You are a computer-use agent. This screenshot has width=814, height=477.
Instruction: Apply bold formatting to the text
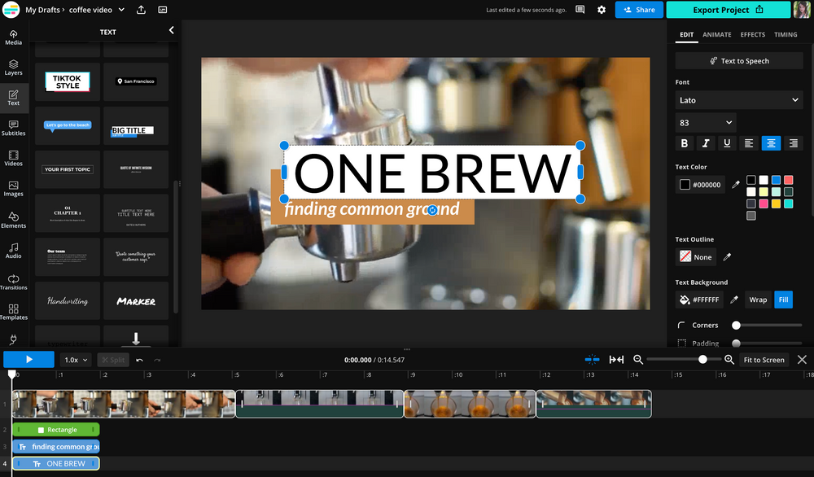point(685,142)
